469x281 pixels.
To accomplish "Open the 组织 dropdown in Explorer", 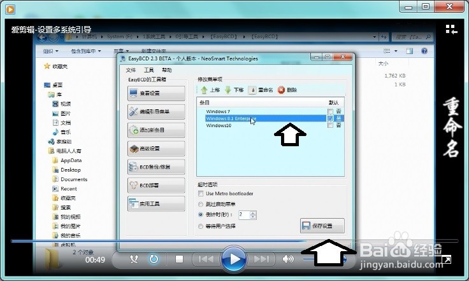I will pyautogui.click(x=50, y=51).
